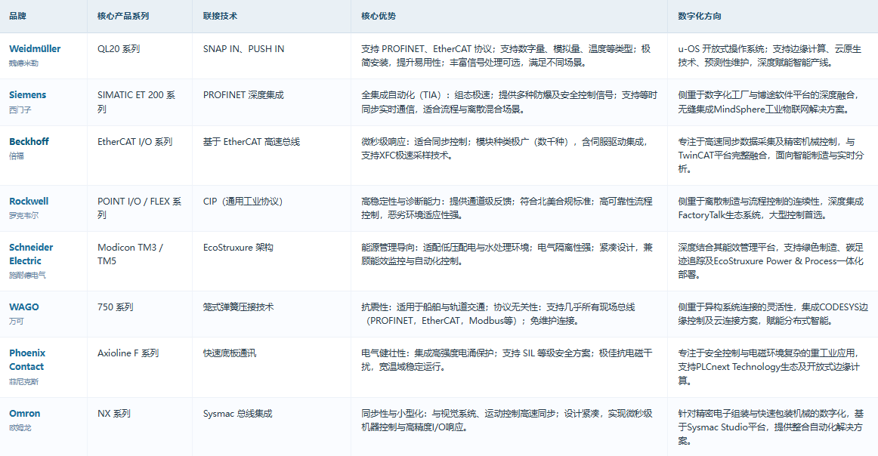878x456 pixels.
Task: Click the 数字化方向 column header
Action: click(700, 16)
